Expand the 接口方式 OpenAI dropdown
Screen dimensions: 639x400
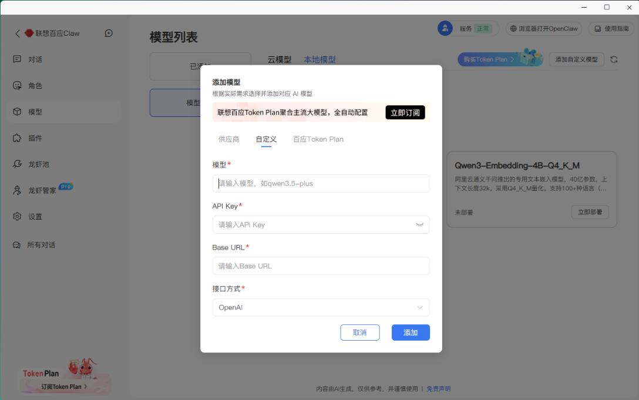(321, 307)
